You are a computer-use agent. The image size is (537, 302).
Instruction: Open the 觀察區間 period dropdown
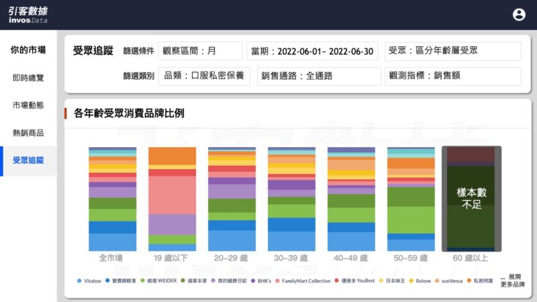point(200,51)
